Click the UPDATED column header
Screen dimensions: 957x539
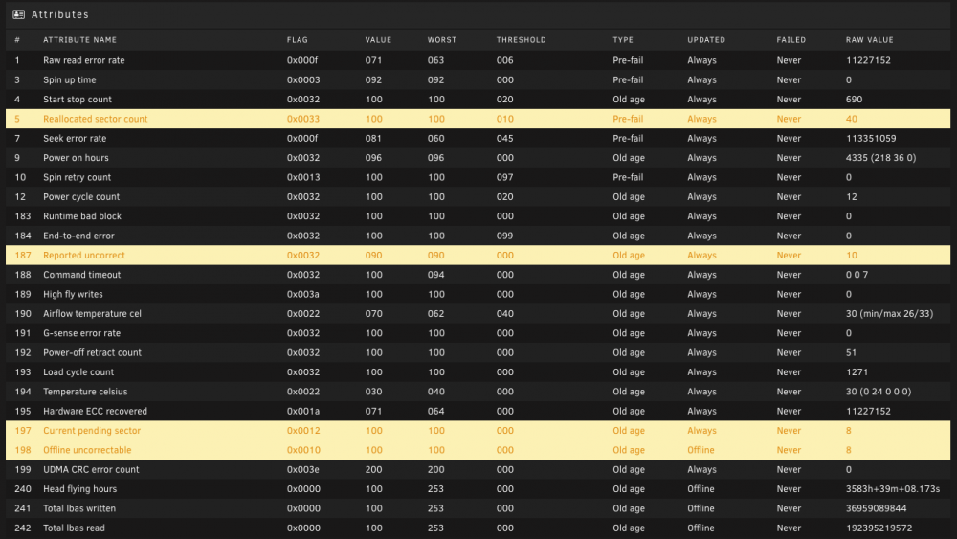706,39
